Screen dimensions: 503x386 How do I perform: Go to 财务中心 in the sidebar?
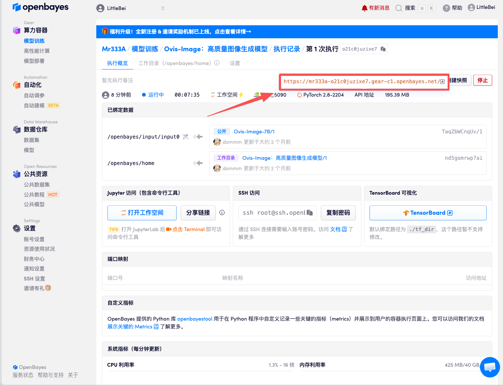pyautogui.click(x=34, y=259)
